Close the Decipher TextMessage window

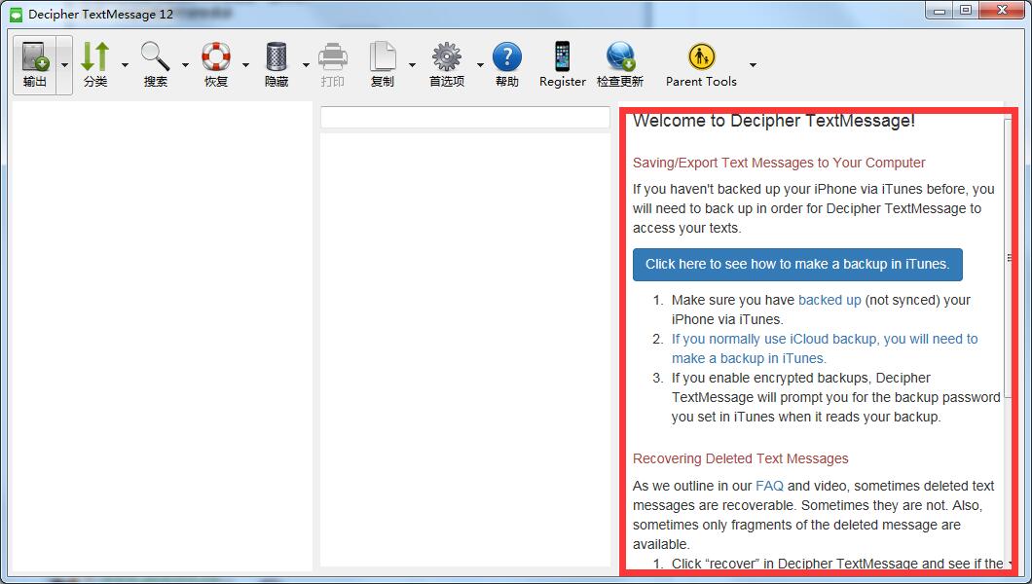[x=1003, y=11]
